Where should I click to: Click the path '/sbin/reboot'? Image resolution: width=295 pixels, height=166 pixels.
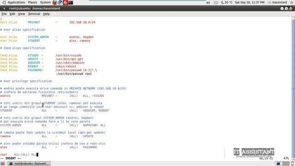[66, 66]
